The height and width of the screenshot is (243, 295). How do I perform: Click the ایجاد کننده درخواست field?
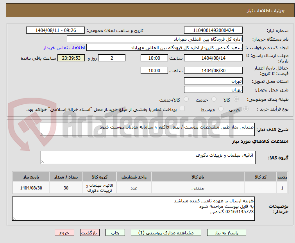[164, 48]
